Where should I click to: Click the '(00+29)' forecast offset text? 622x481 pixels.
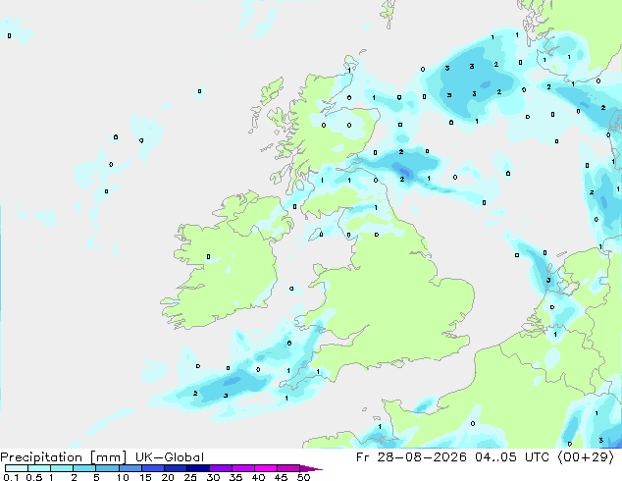coord(586,457)
